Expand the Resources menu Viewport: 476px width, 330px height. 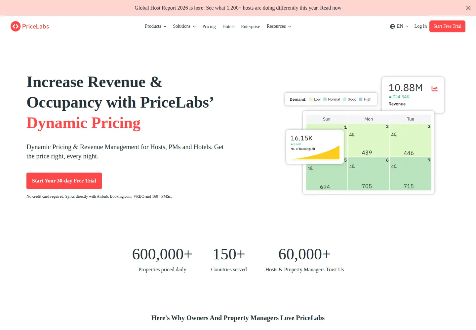pyautogui.click(x=279, y=26)
